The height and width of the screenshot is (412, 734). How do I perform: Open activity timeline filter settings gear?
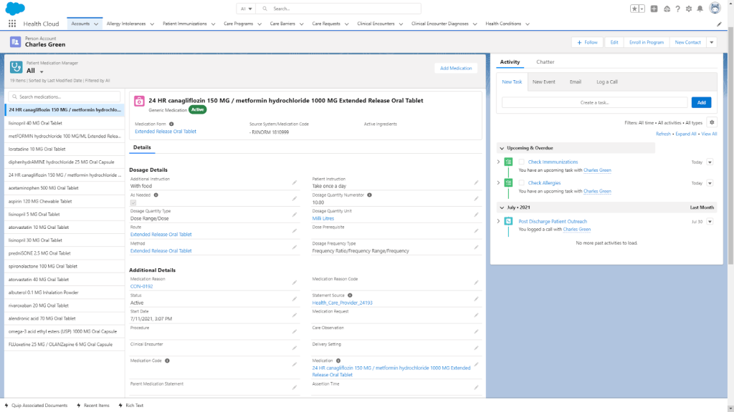click(711, 122)
